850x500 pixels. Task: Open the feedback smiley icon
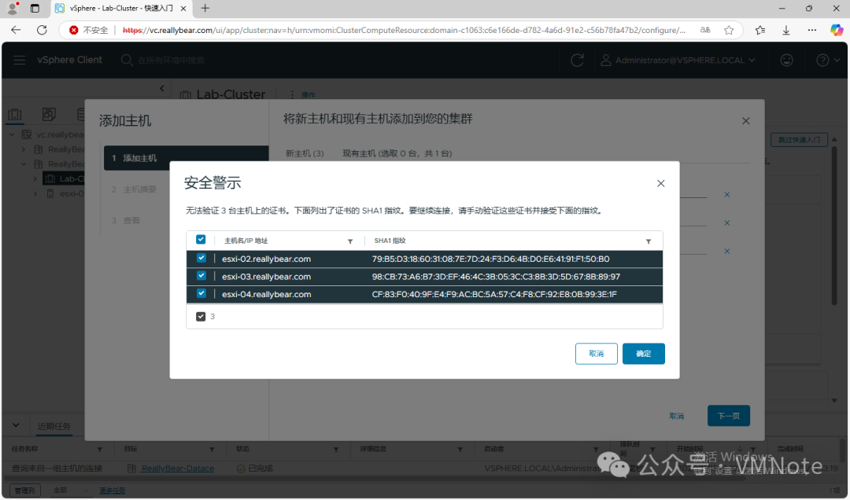tap(786, 60)
